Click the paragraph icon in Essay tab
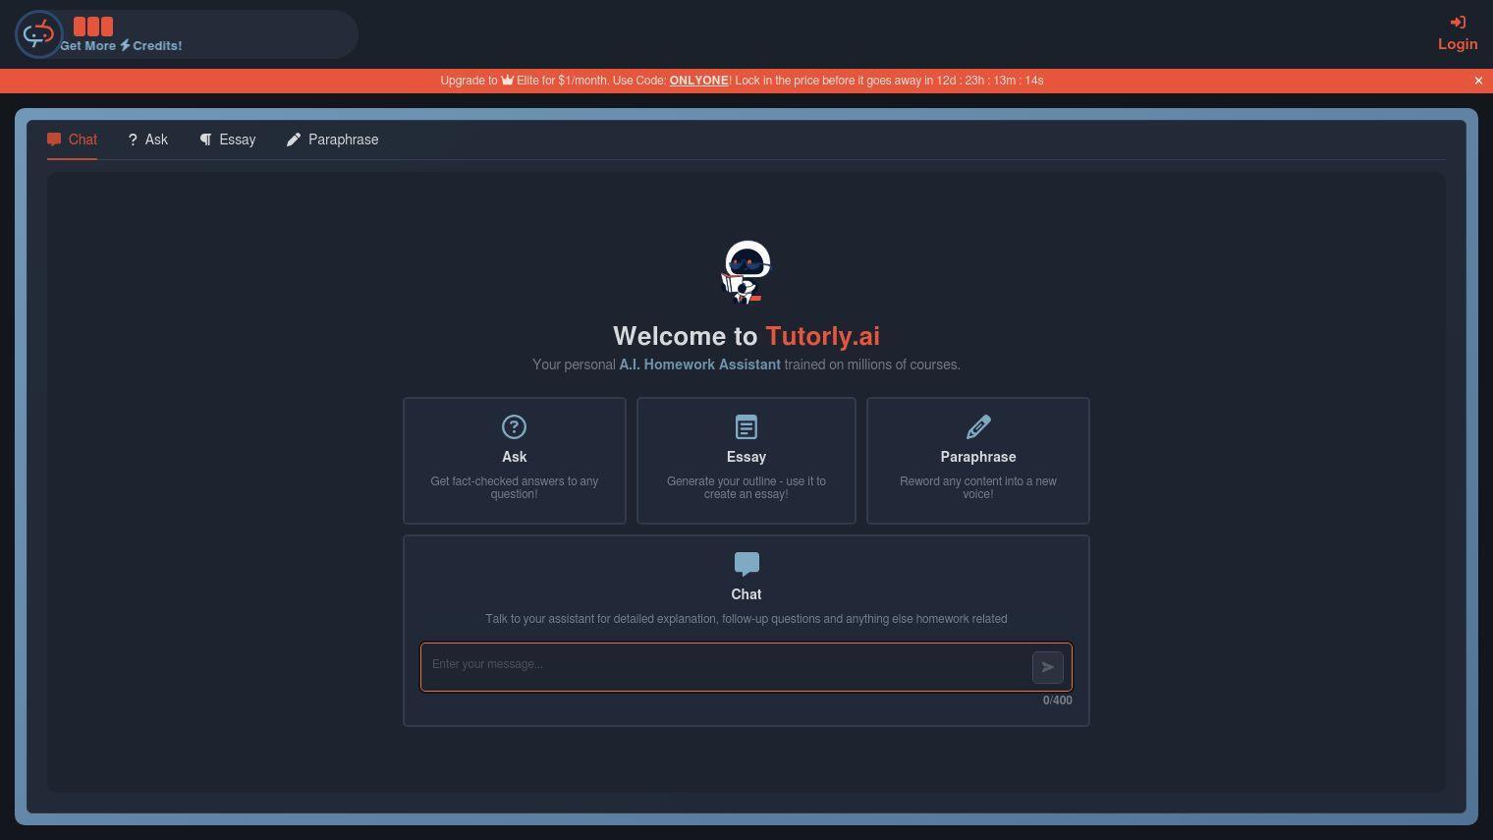The height and width of the screenshot is (840, 1493). point(206,140)
